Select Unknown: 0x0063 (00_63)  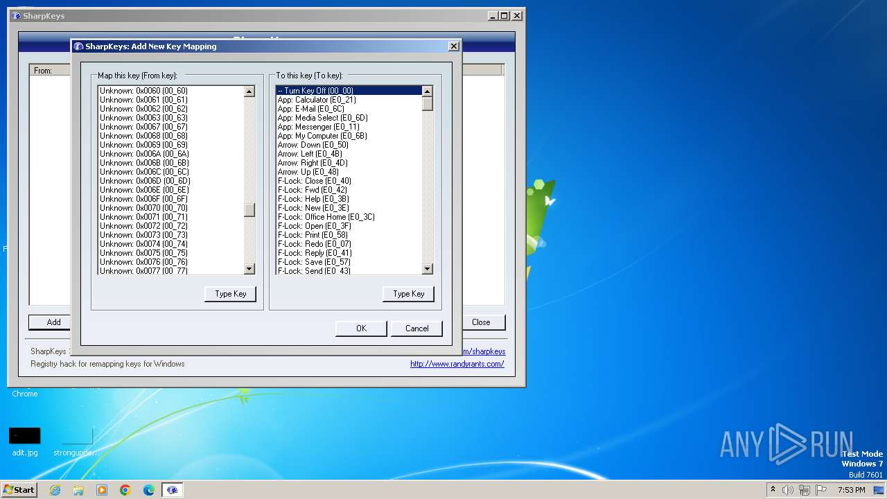[170, 118]
